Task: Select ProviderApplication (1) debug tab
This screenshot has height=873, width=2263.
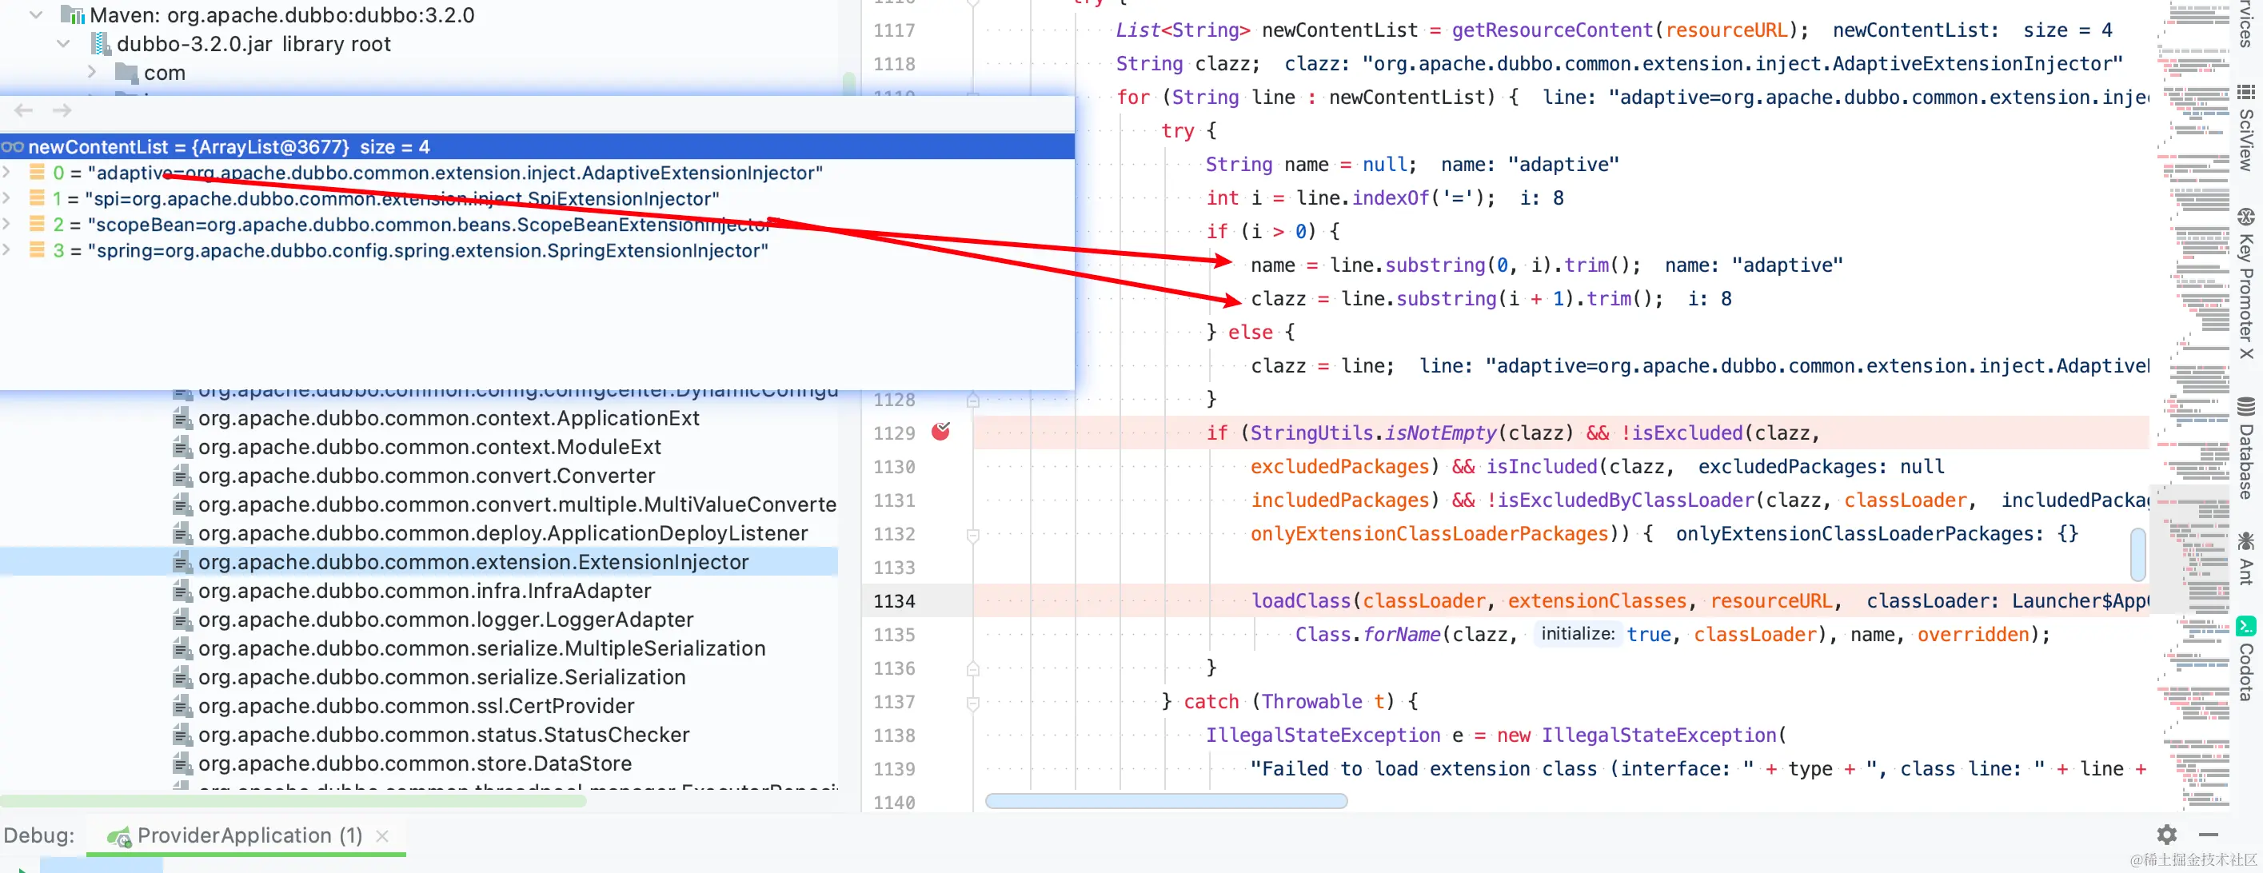Action: click(249, 835)
